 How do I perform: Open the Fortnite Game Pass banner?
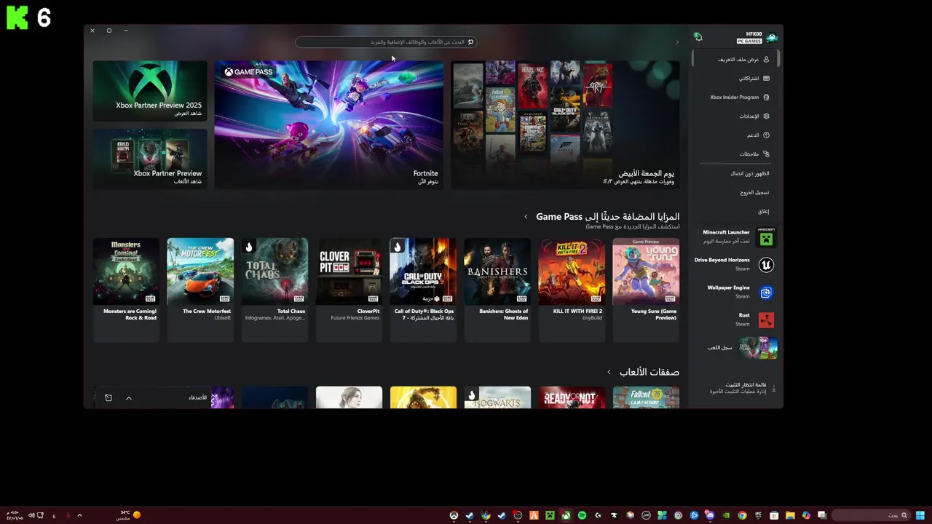pos(328,124)
